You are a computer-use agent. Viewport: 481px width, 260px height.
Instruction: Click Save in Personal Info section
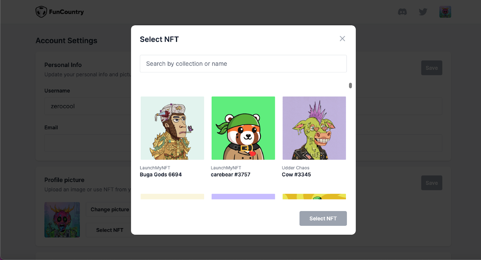432,68
